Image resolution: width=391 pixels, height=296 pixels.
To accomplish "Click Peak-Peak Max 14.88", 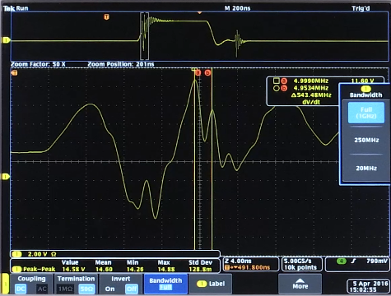I will point(165,269).
